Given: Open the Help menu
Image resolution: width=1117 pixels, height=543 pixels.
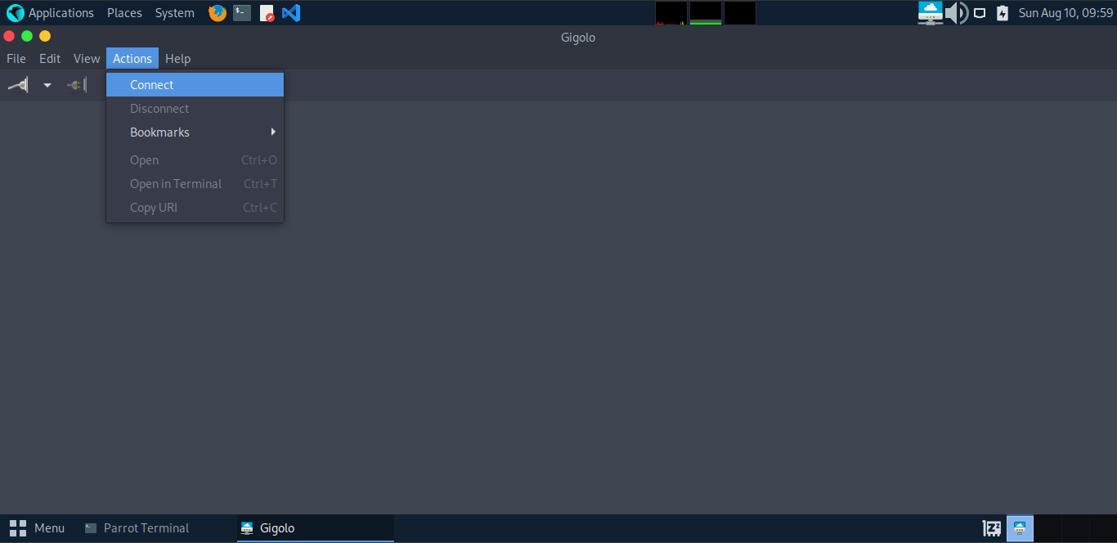Looking at the screenshot, I should 177,59.
